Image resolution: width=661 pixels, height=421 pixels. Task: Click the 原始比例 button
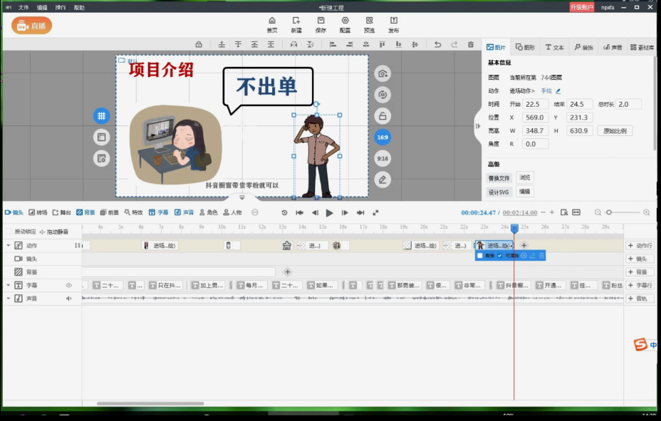click(x=615, y=131)
